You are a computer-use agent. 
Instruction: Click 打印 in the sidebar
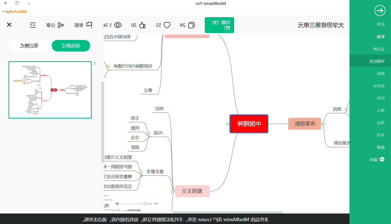tap(380, 98)
